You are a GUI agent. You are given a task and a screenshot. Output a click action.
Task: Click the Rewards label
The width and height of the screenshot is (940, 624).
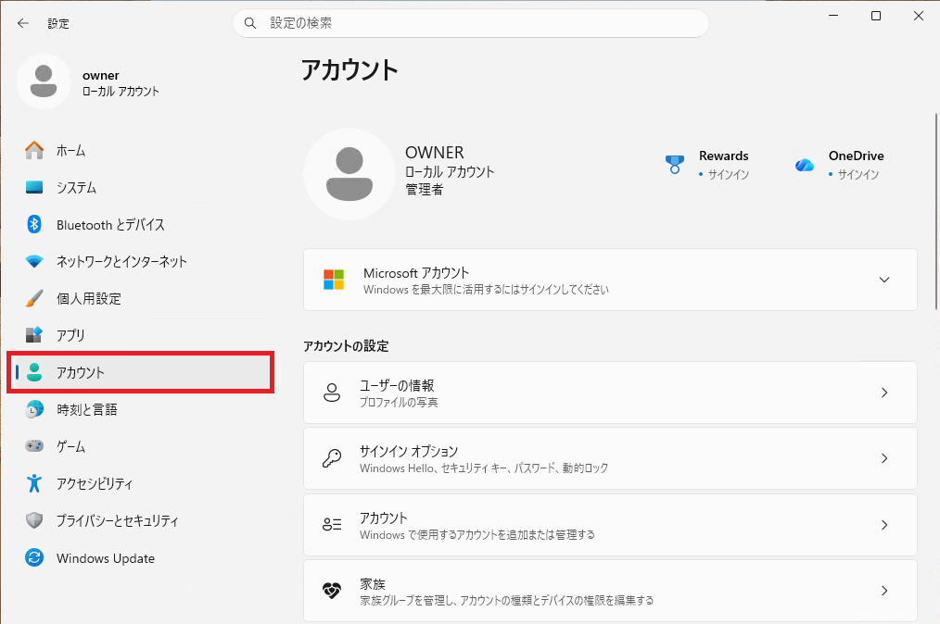[x=724, y=156]
